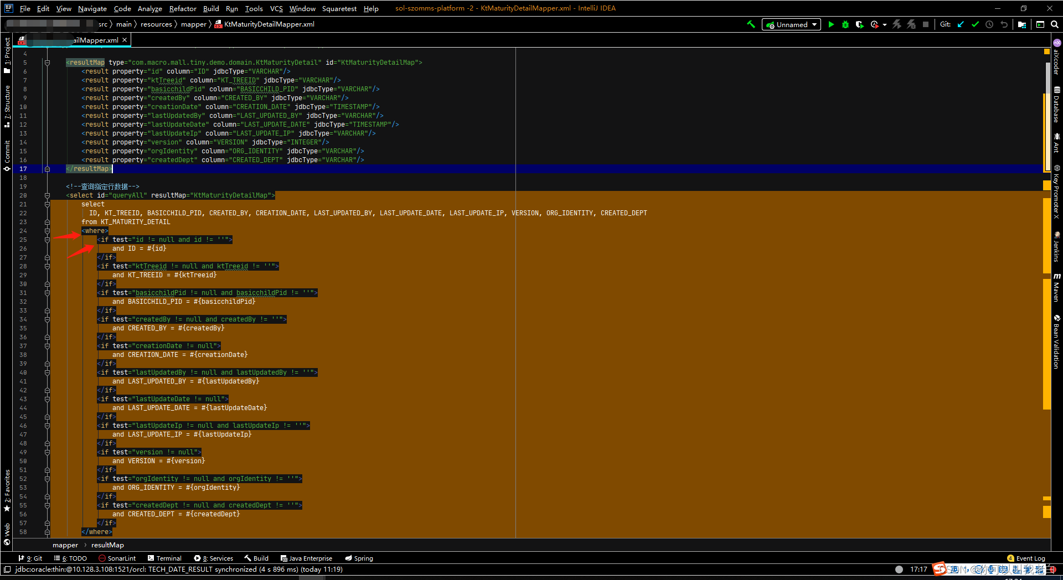Open the Ant side panel
Viewport: 1063px width, 580px height.
coord(1056,143)
